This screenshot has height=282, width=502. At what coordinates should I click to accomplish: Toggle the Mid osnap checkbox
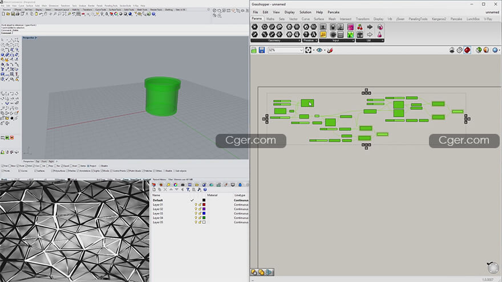click(26, 166)
